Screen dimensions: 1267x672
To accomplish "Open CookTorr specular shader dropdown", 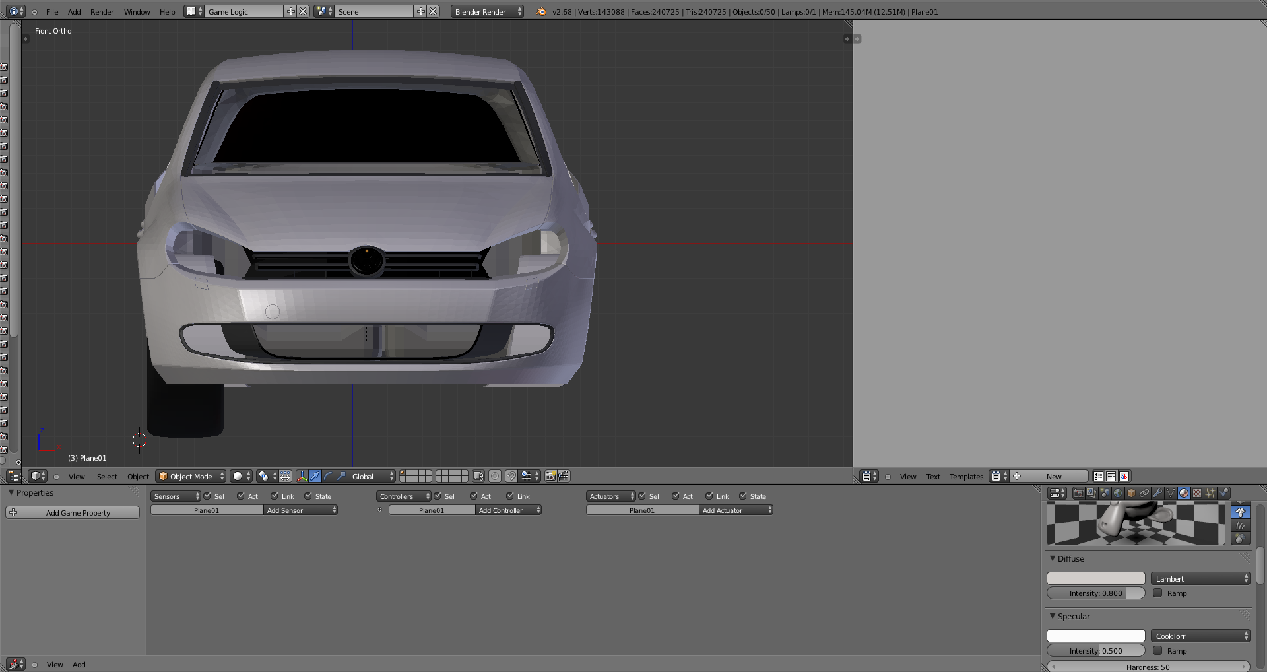I will click(x=1200, y=636).
